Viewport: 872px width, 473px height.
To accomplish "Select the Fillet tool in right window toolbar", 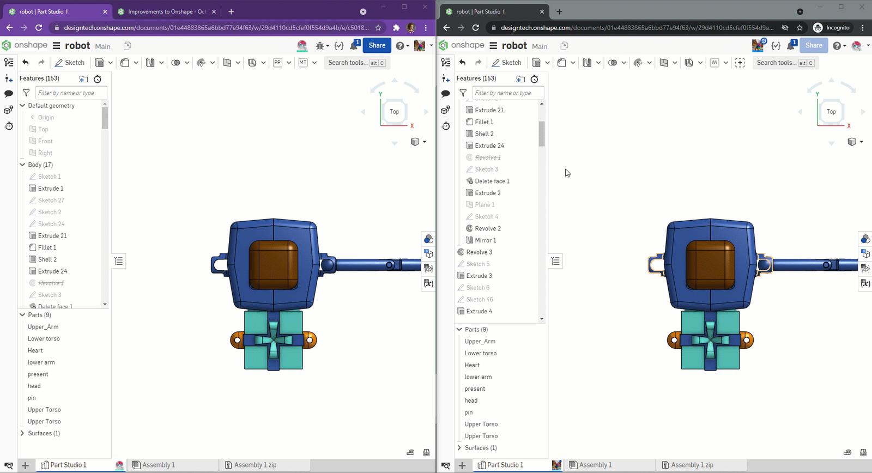I will point(562,63).
